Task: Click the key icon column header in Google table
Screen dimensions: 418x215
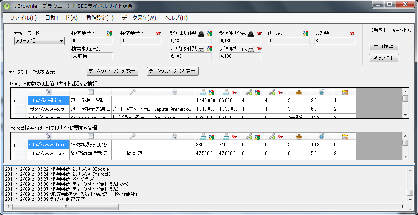Action: tap(132, 92)
